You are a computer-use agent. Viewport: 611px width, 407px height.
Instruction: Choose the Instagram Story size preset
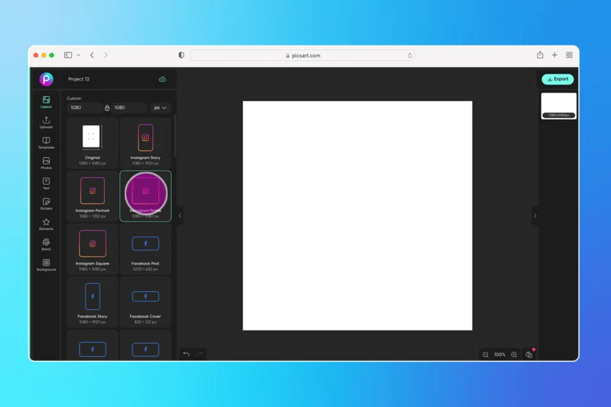[145, 142]
